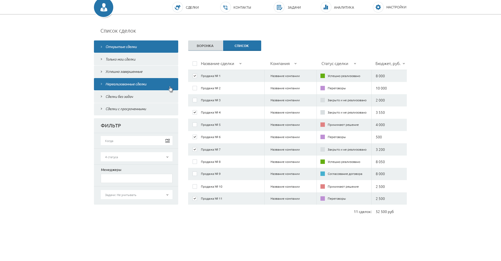Screen dimensions: 501x261
Task: Check the Продажа № 8 checkbox
Action: pos(195,162)
